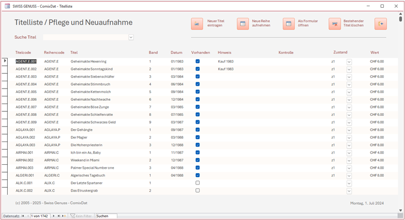Click the exit door icon button
405x220 pixels.
click(x=381, y=24)
